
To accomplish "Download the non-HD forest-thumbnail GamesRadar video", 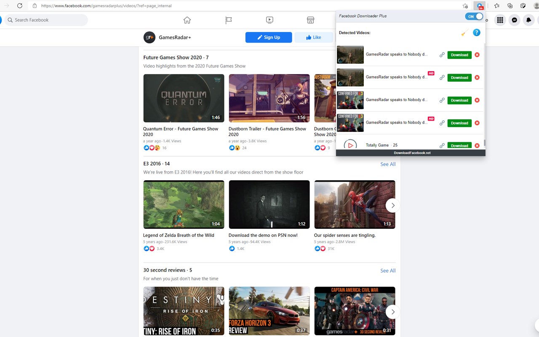I will click(459, 55).
